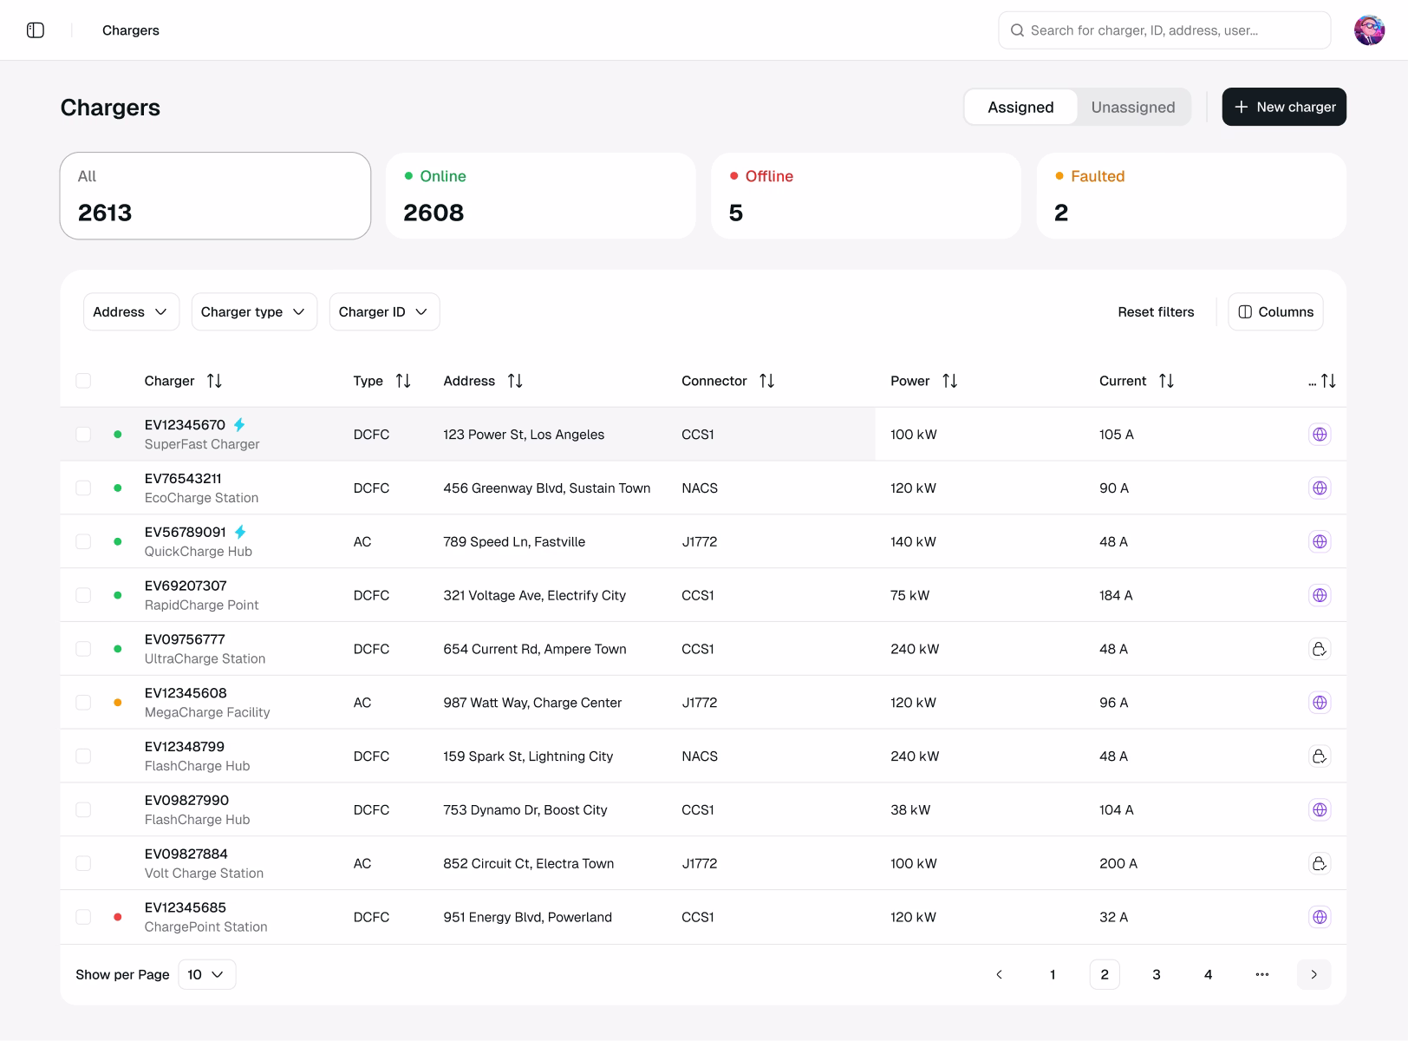Viewport: 1408px width, 1041px height.
Task: Focus the charger search field
Action: [1164, 30]
